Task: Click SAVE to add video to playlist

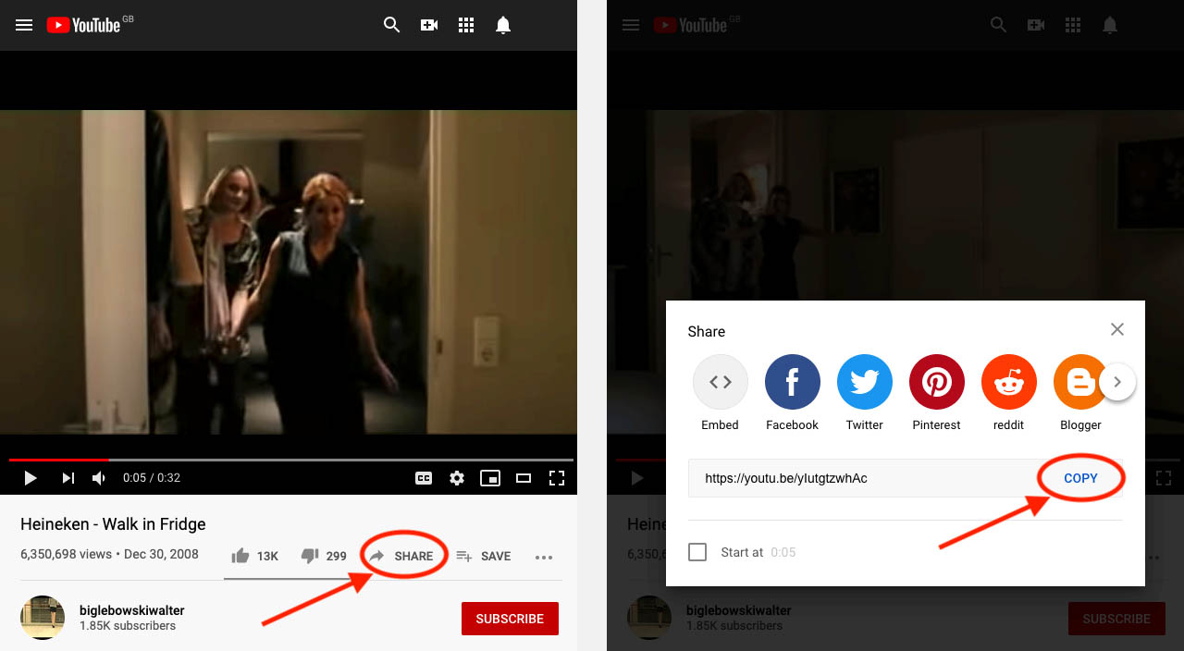Action: (483, 556)
